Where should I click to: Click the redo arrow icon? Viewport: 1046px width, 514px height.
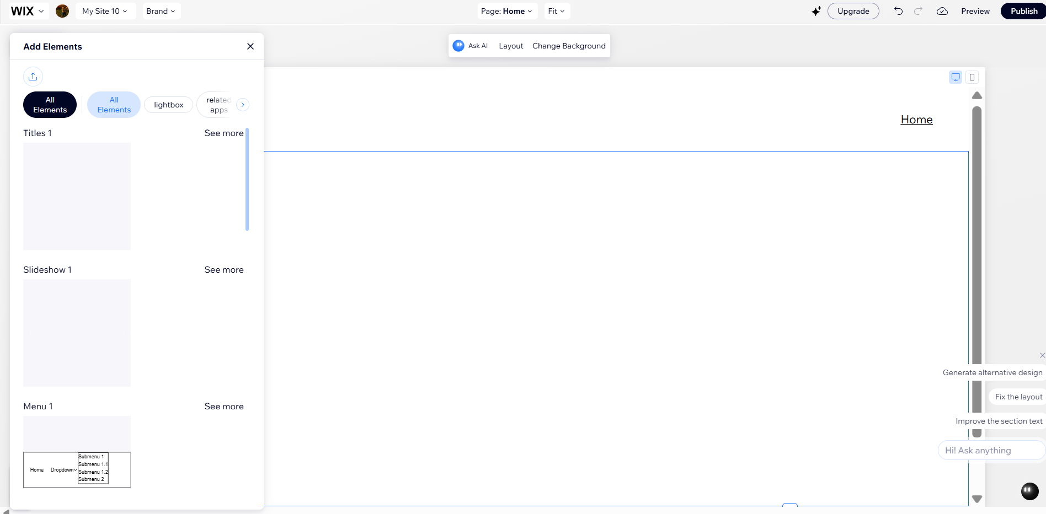coord(918,11)
